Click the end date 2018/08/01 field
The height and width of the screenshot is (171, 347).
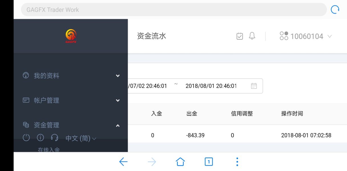(x=211, y=86)
